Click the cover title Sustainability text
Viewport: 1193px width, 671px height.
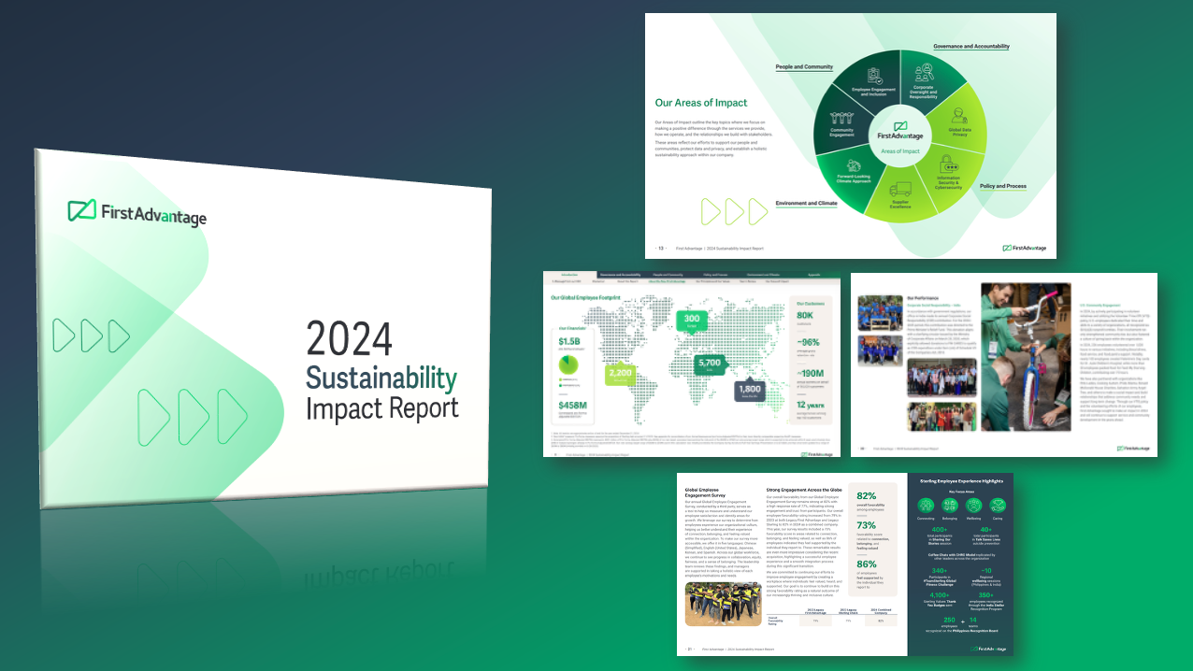382,379
